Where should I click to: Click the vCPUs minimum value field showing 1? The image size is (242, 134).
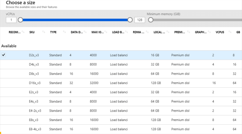pos(11,20)
